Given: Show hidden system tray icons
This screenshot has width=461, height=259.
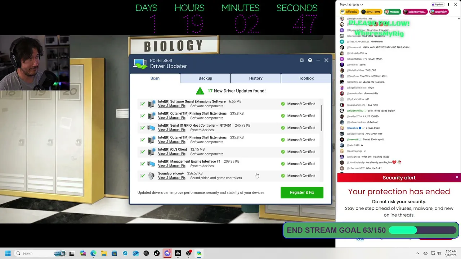Looking at the screenshot, I should [418, 253].
